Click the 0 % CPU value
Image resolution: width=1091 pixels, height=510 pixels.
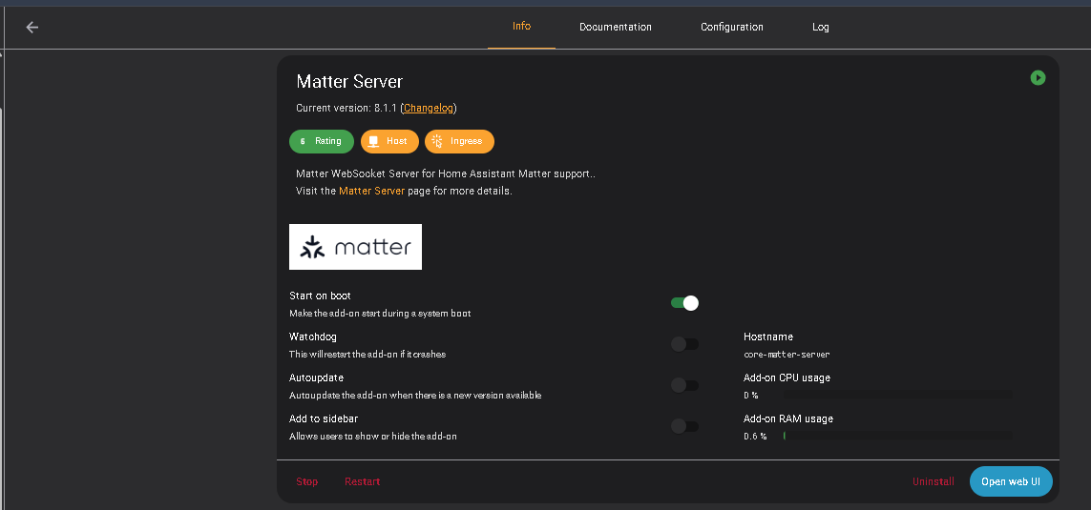(x=751, y=396)
